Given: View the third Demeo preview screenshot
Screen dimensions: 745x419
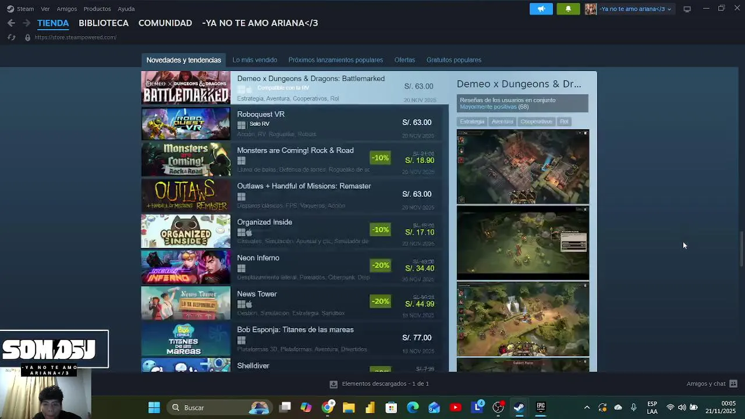Looking at the screenshot, I should (523, 319).
